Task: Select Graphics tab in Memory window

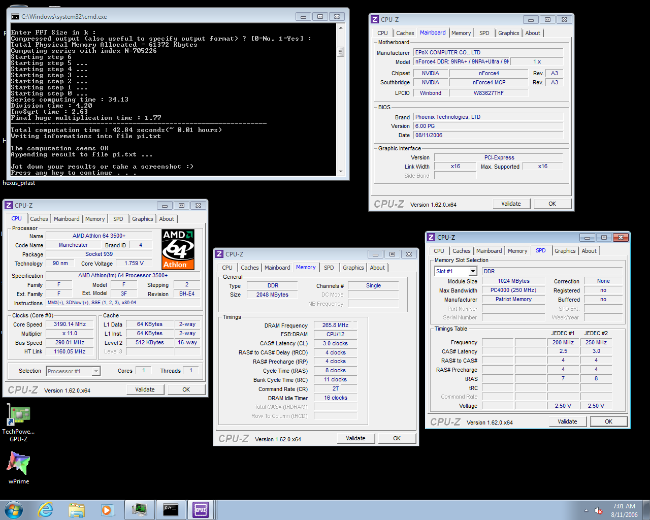Action: [353, 268]
